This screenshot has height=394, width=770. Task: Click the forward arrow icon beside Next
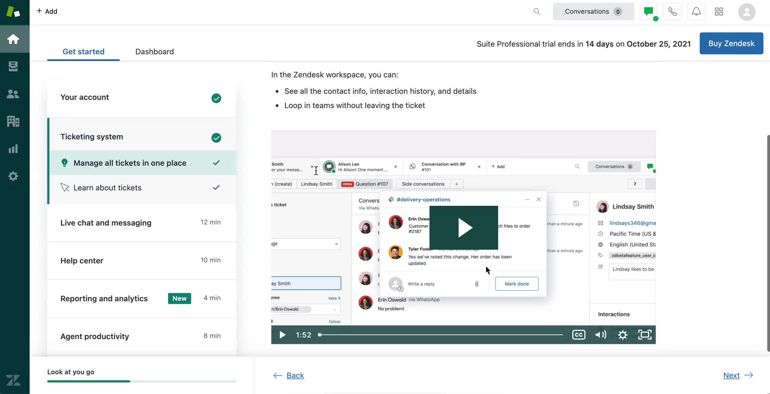(748, 376)
